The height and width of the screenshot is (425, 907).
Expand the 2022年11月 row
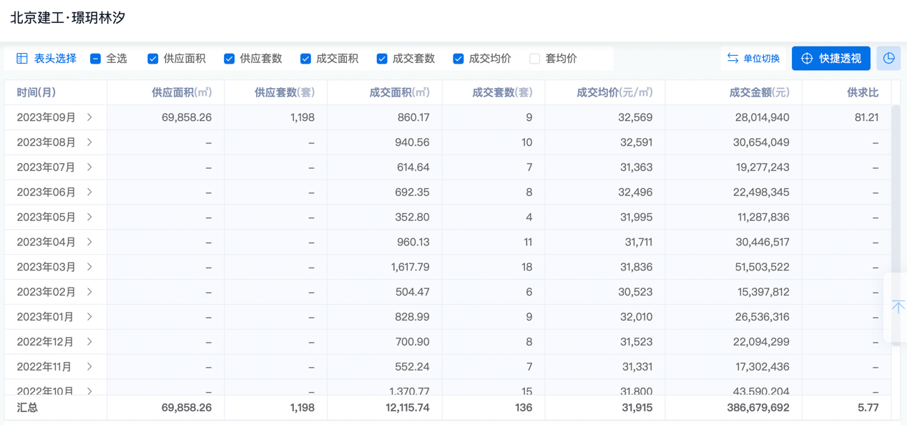click(x=89, y=367)
